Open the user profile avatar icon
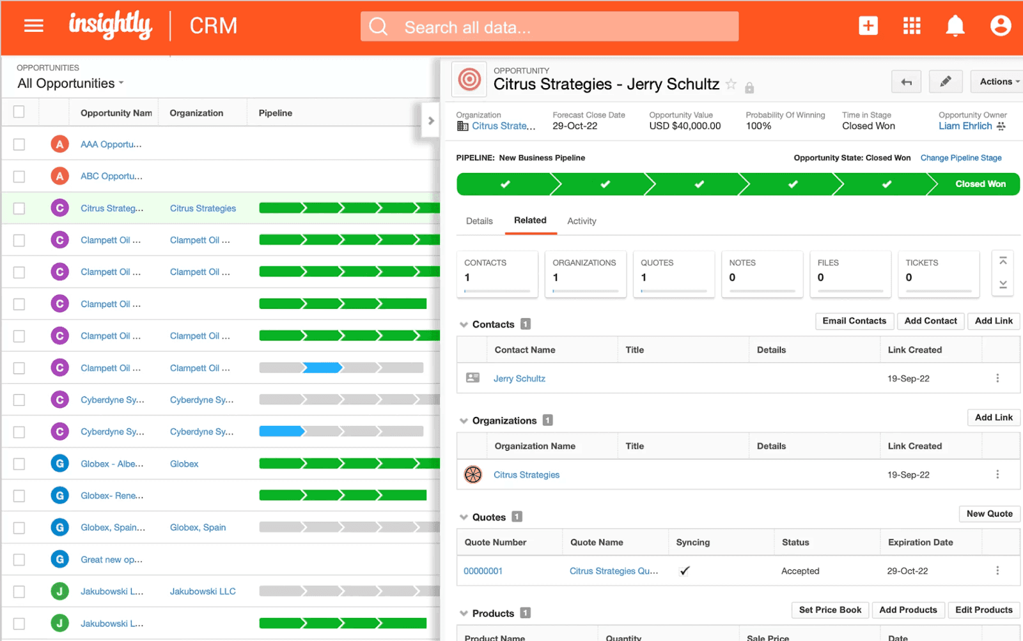The height and width of the screenshot is (641, 1023). click(999, 26)
